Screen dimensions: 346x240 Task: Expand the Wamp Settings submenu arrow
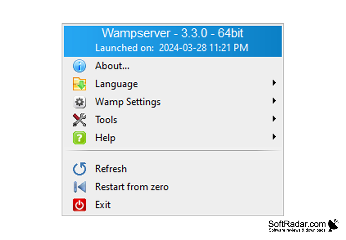274,101
